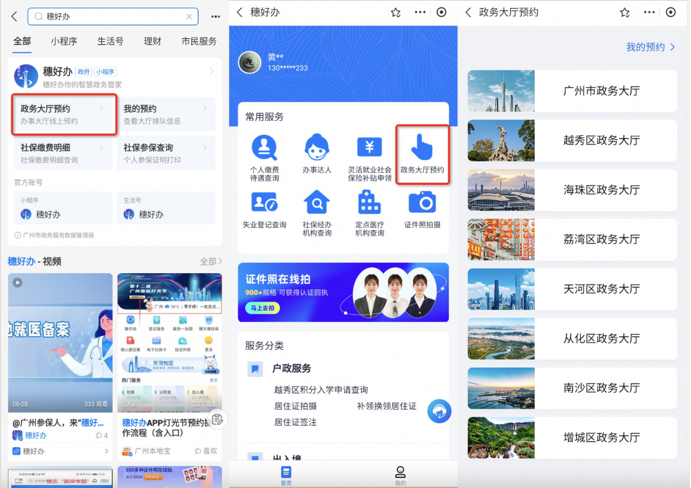Open the 户政服务 category heading
Viewport: 691px width, 488px height.
click(x=292, y=368)
